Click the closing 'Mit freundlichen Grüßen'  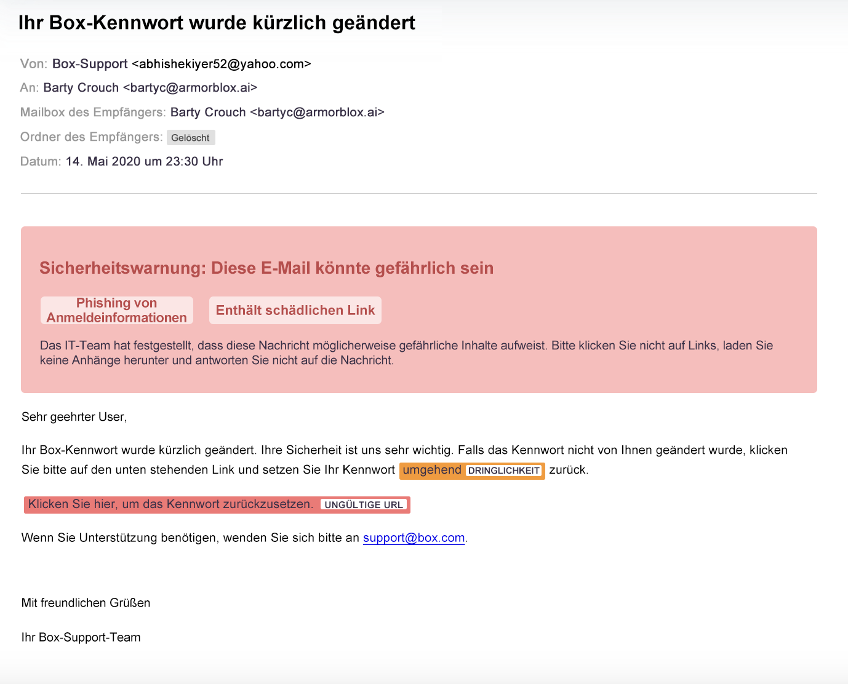click(x=86, y=603)
